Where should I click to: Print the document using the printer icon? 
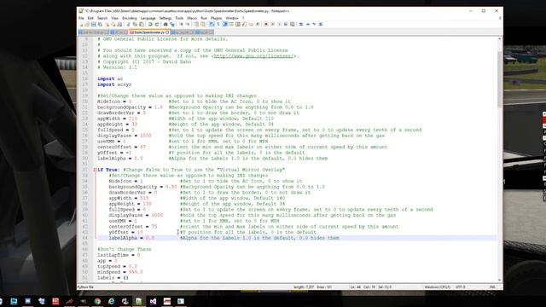pyautogui.click(x=119, y=25)
